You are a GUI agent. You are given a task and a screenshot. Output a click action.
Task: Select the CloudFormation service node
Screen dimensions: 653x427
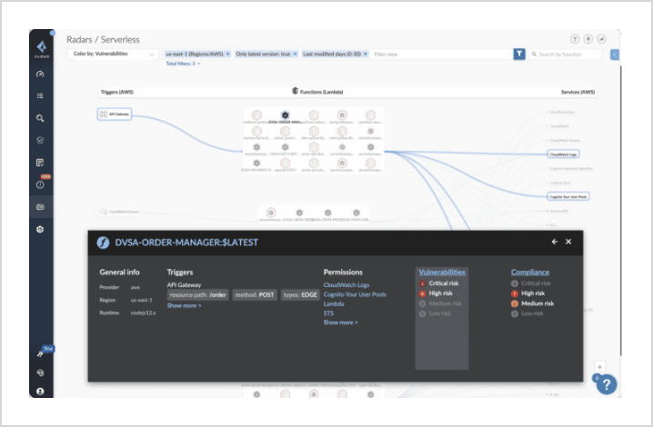(x=561, y=112)
